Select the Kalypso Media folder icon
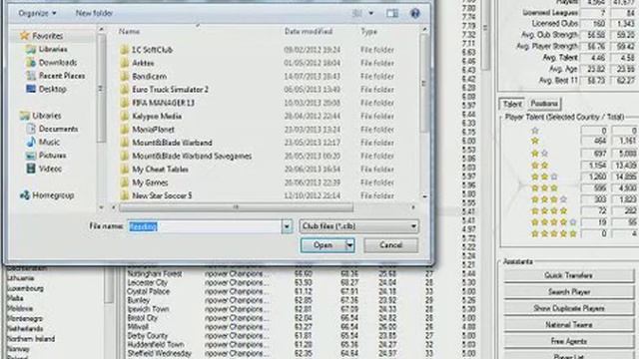 [x=125, y=116]
